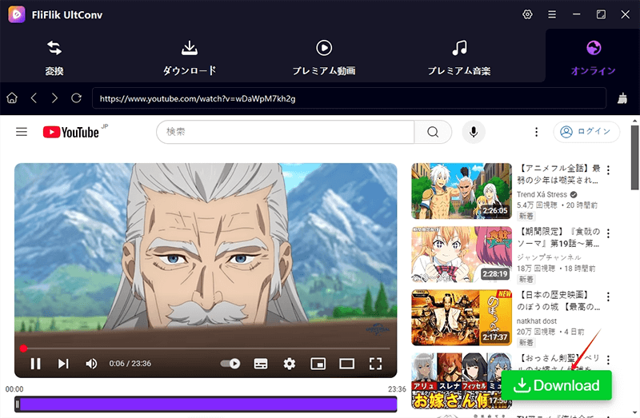Open video player settings gear
This screenshot has height=418, width=640.
coord(290,364)
